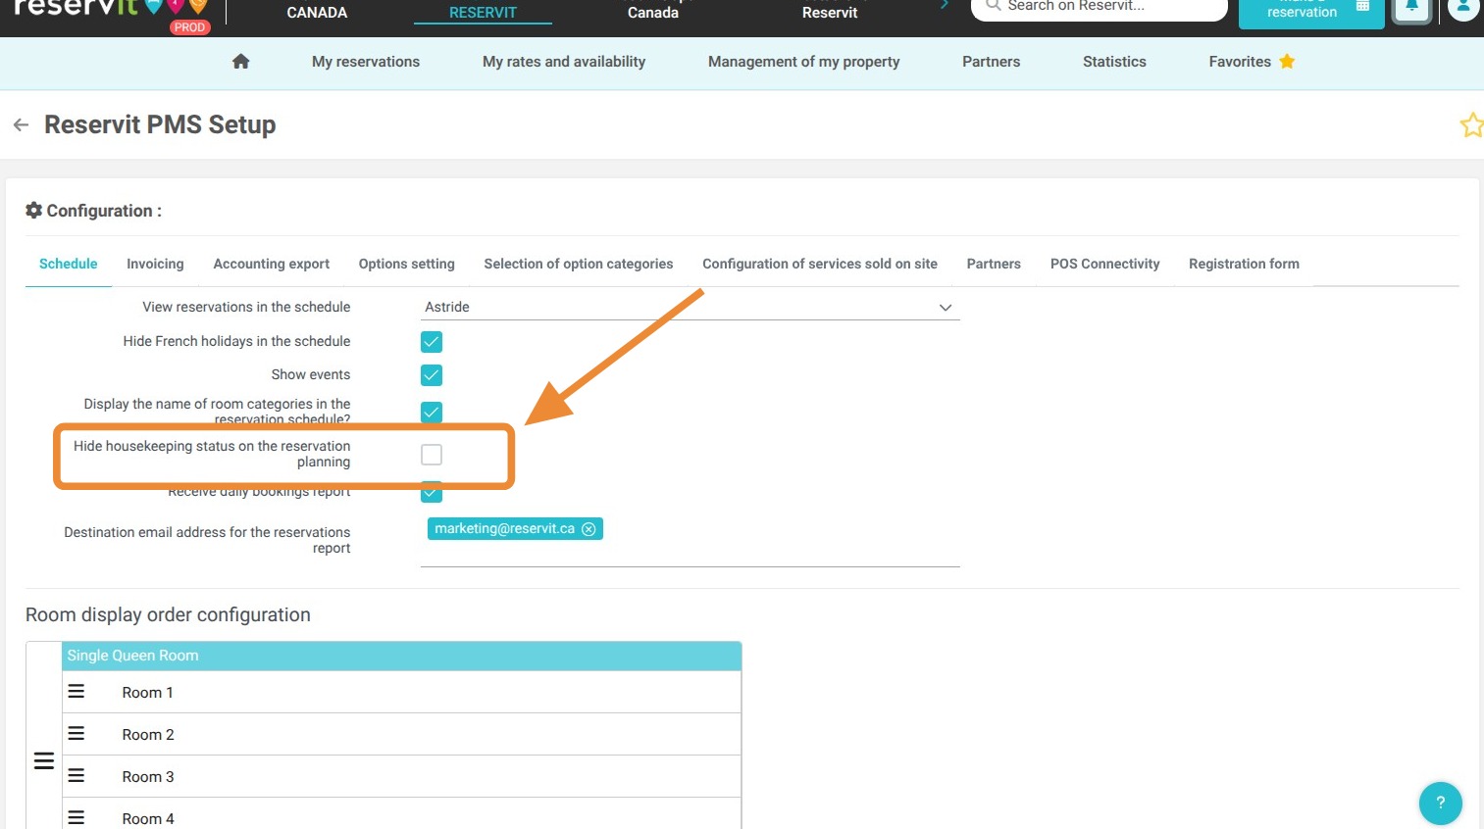This screenshot has width=1484, height=829.
Task: Select RESERVIT in the top bar
Action: tap(483, 13)
